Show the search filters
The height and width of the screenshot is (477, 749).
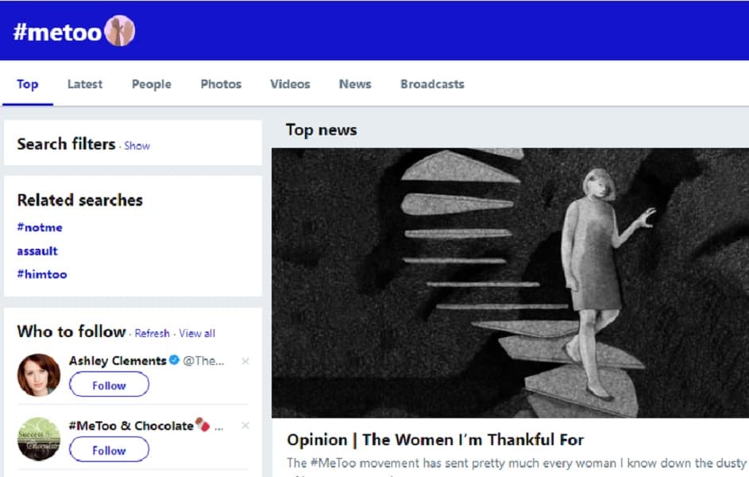(x=137, y=145)
